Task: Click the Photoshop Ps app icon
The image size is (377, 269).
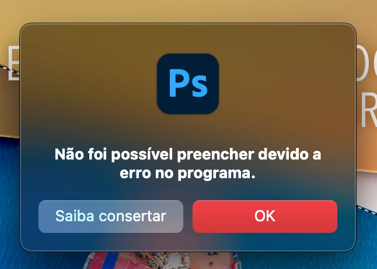Action: 188,84
